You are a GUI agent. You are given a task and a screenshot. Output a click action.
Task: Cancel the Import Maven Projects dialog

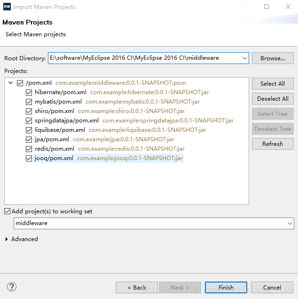coord(272,287)
